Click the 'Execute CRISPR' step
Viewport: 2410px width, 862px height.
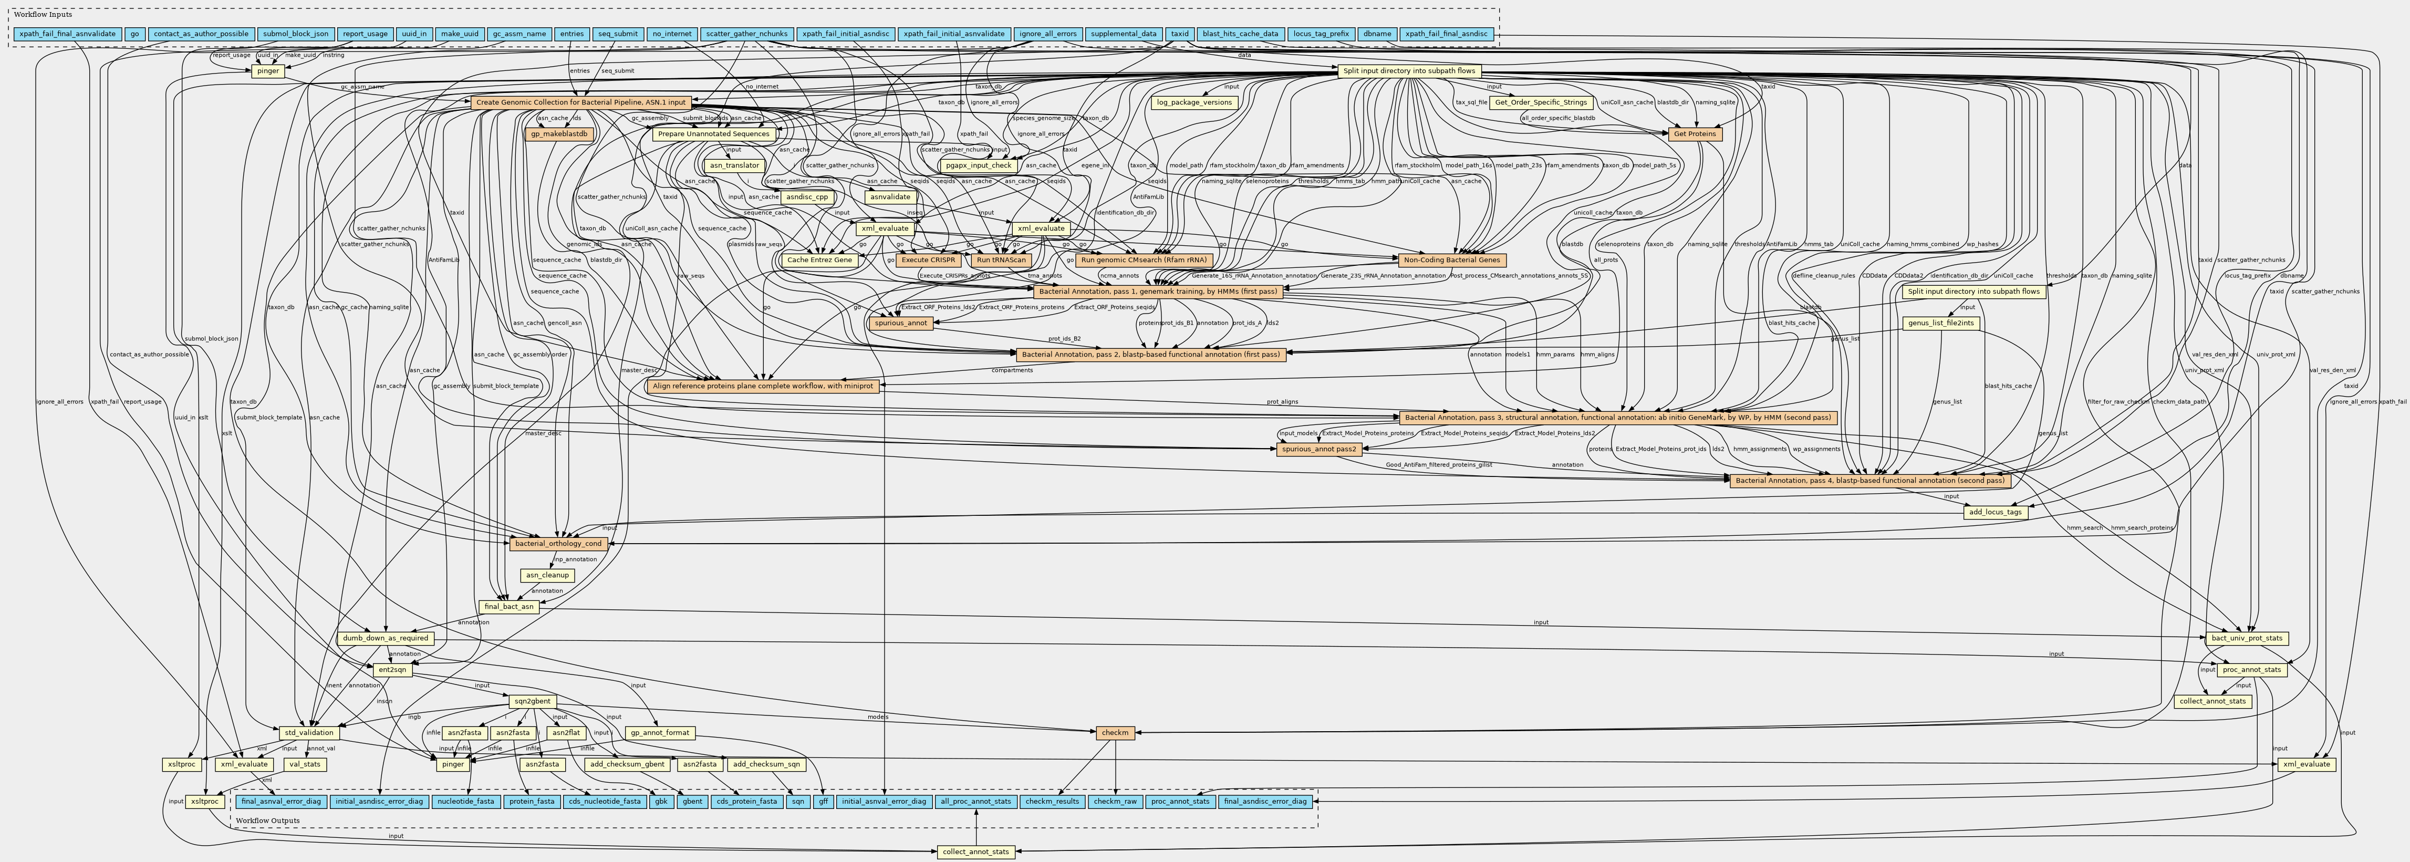click(x=928, y=260)
